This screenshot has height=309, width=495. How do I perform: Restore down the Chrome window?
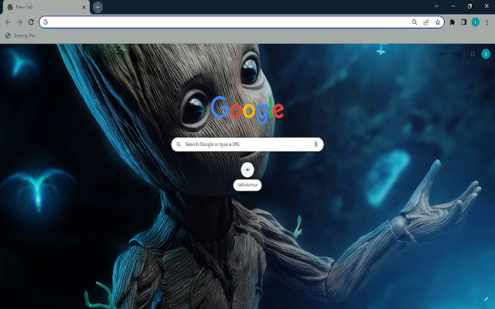click(469, 6)
